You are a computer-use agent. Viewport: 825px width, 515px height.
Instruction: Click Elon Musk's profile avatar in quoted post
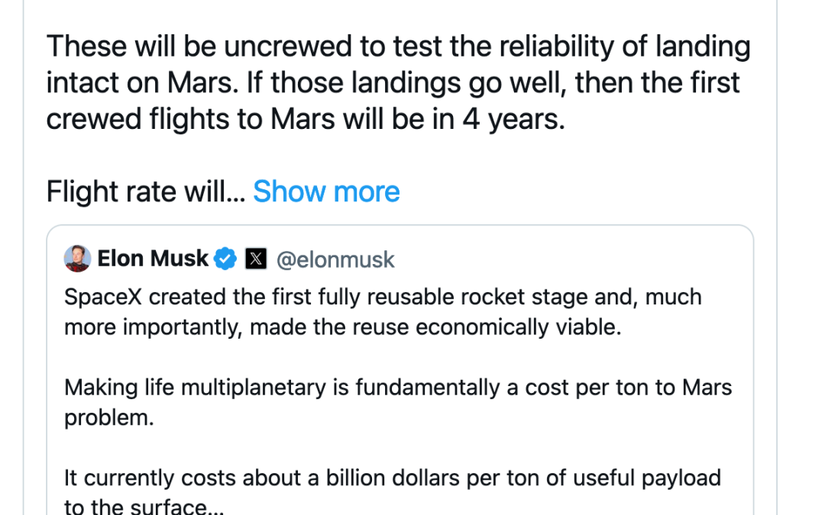coord(78,259)
